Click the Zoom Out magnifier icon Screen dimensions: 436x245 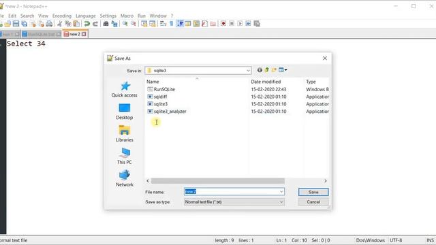coord(134,24)
